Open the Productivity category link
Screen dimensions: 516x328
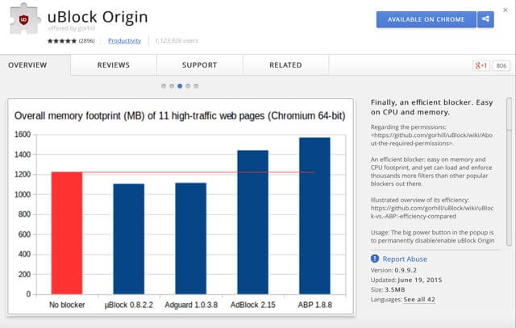124,41
